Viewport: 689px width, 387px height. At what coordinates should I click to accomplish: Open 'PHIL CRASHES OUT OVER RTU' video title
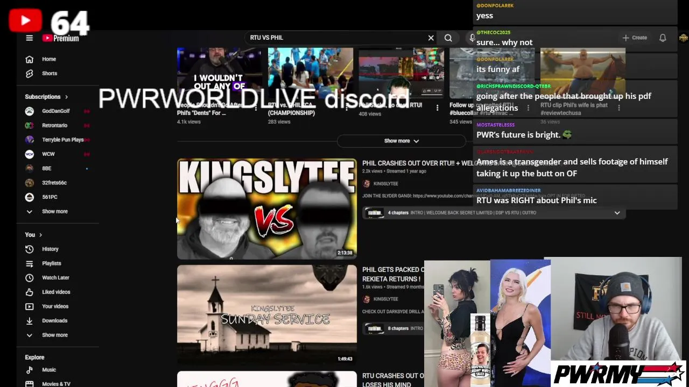pyautogui.click(x=417, y=163)
